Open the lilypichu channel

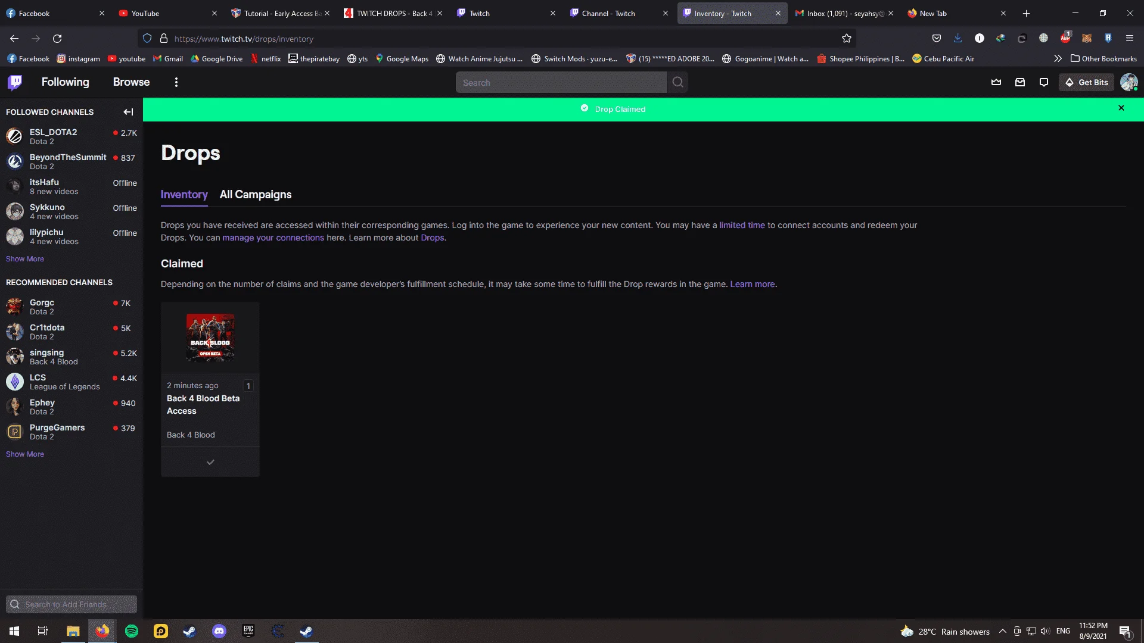click(x=71, y=236)
